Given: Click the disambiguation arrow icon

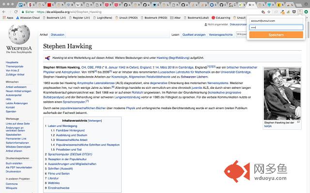Looking at the screenshot, I should click(x=47, y=58).
